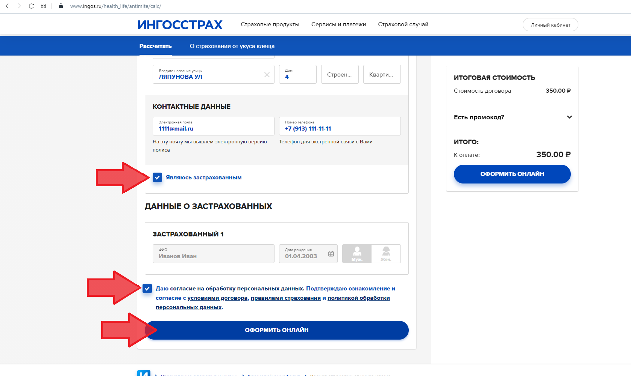Click the Ингосстрах logo

coord(180,25)
